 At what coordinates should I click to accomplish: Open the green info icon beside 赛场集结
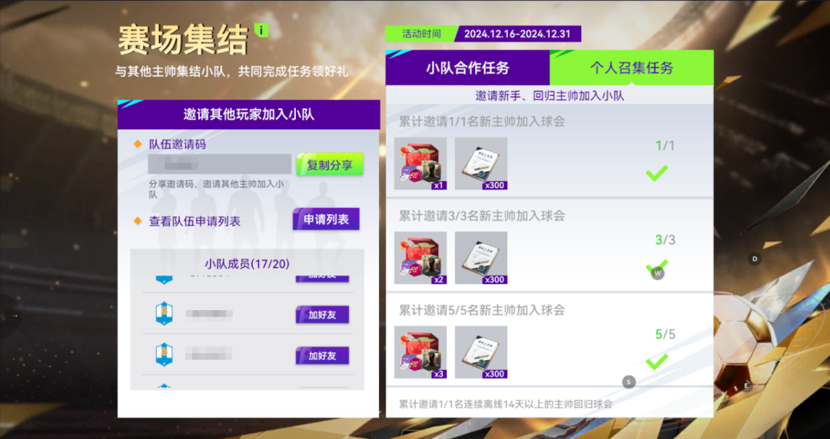click(261, 30)
